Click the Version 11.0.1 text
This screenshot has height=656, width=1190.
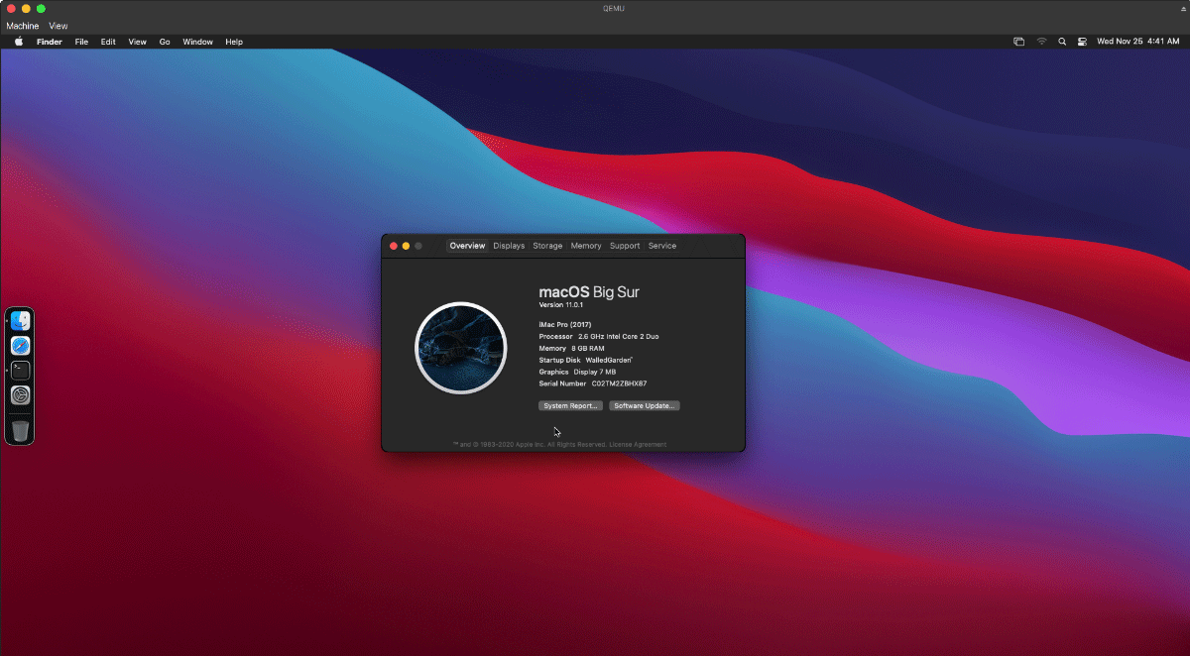(561, 305)
